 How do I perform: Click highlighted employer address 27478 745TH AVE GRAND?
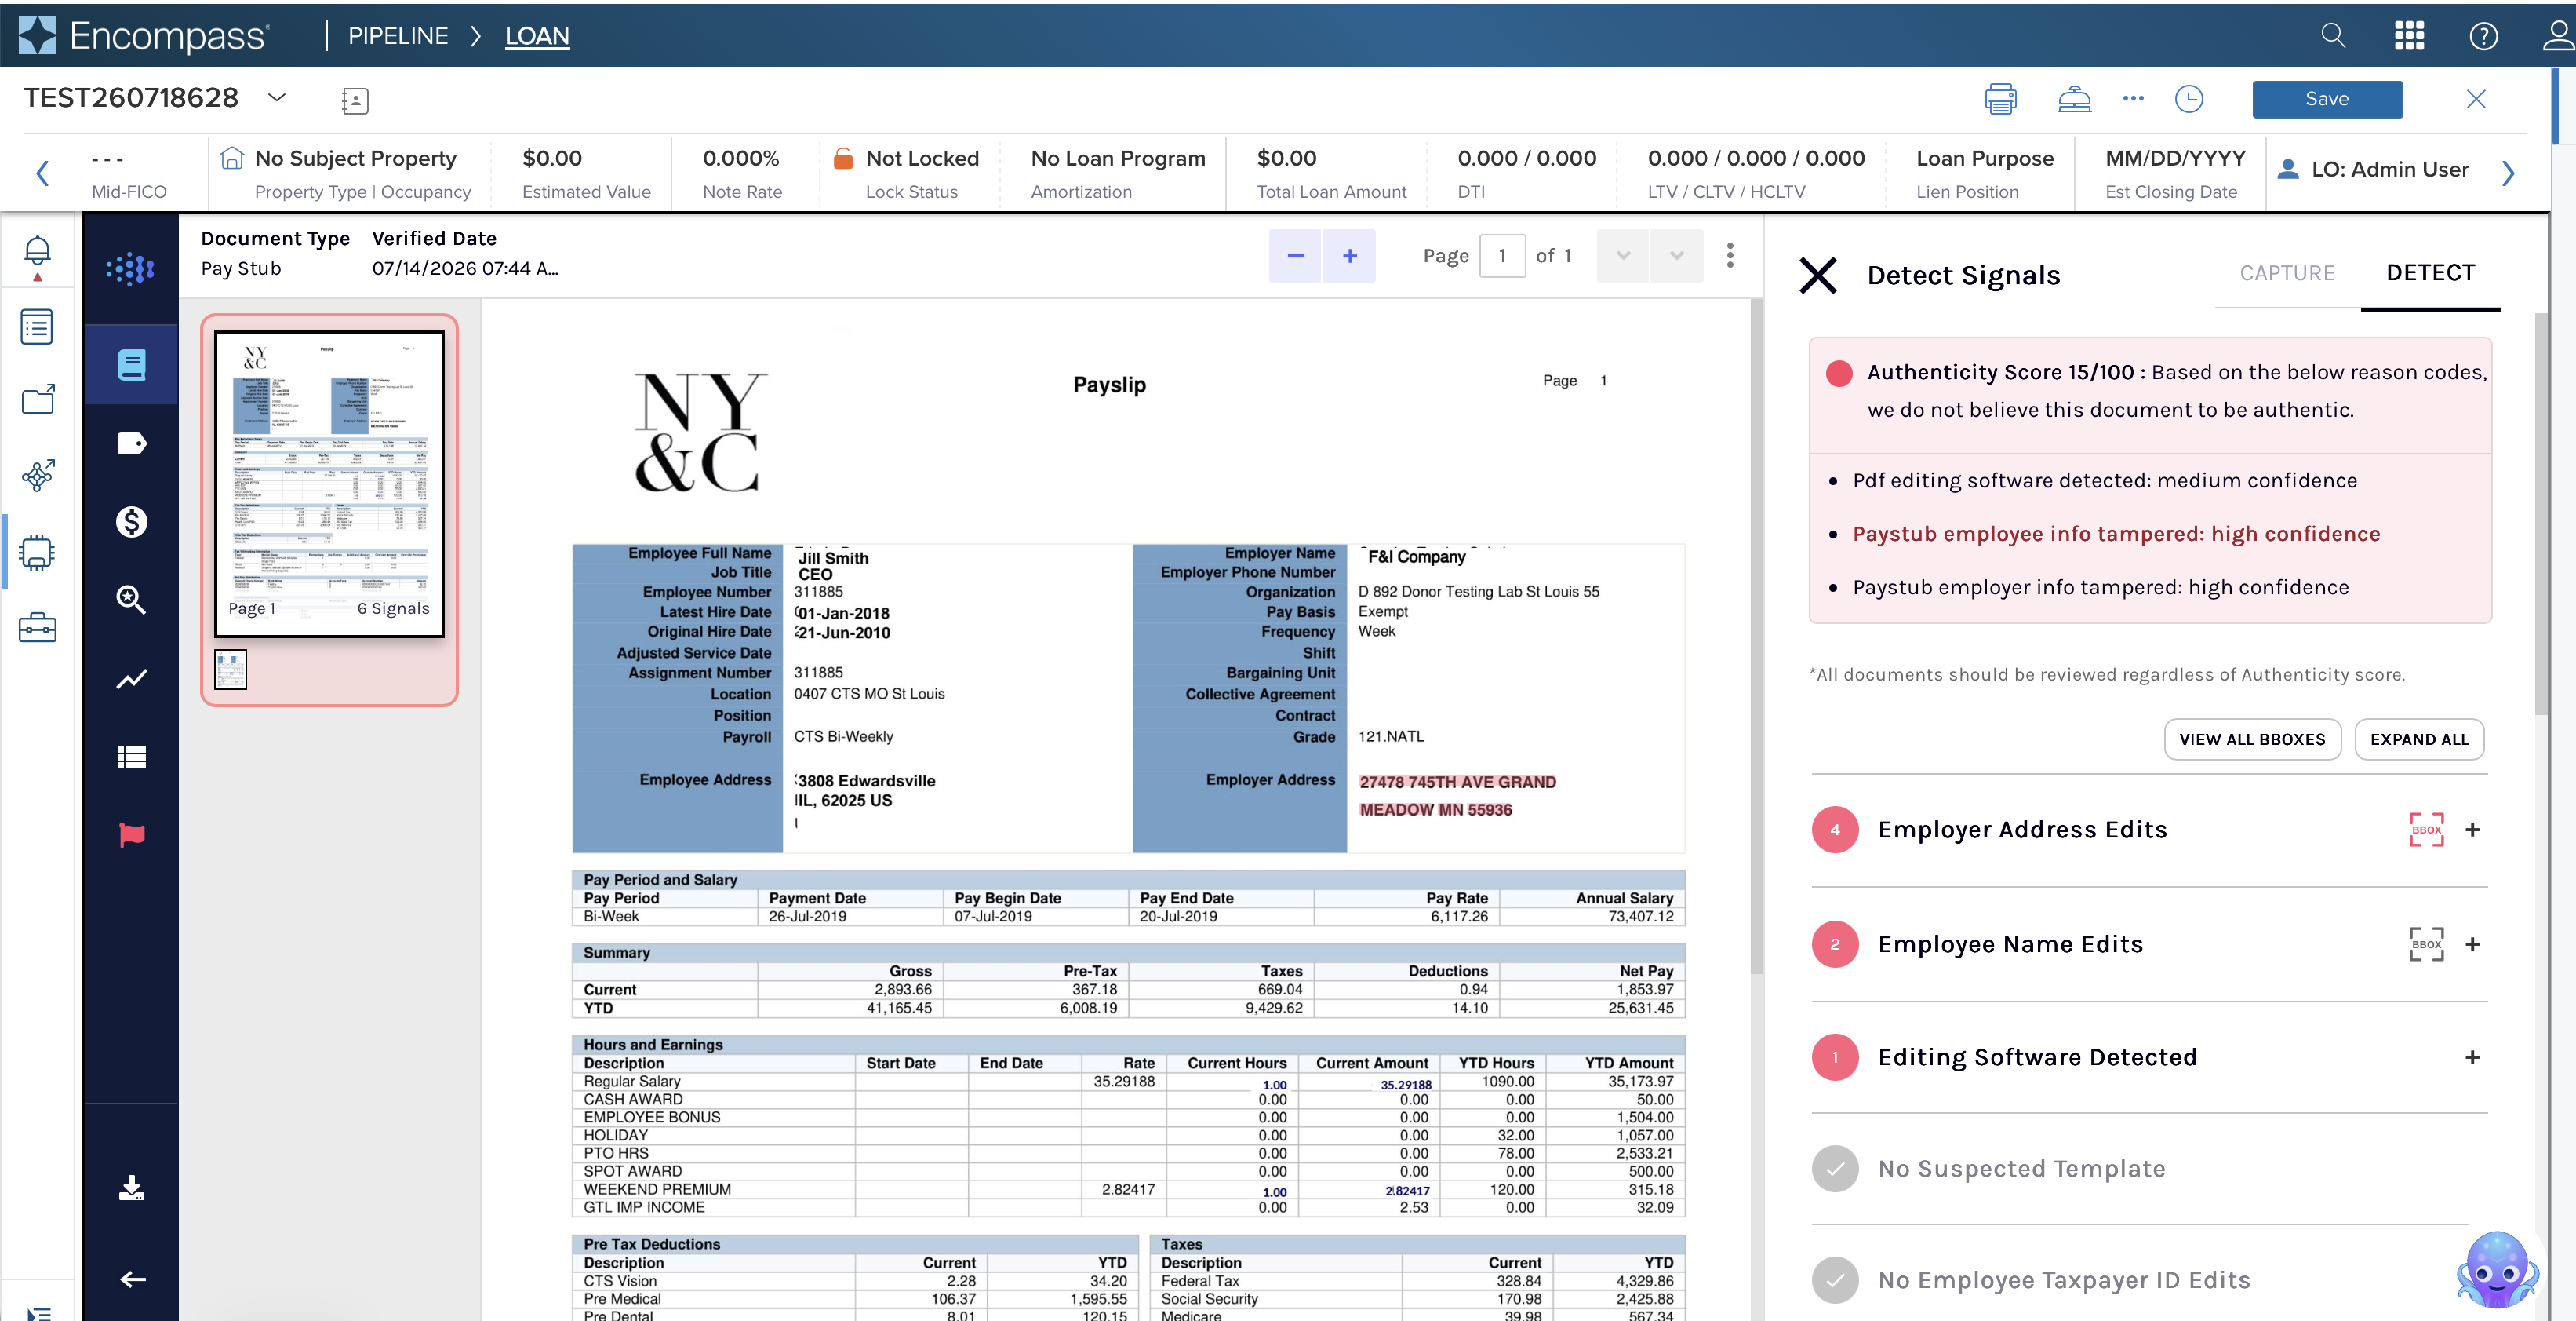tap(1457, 783)
